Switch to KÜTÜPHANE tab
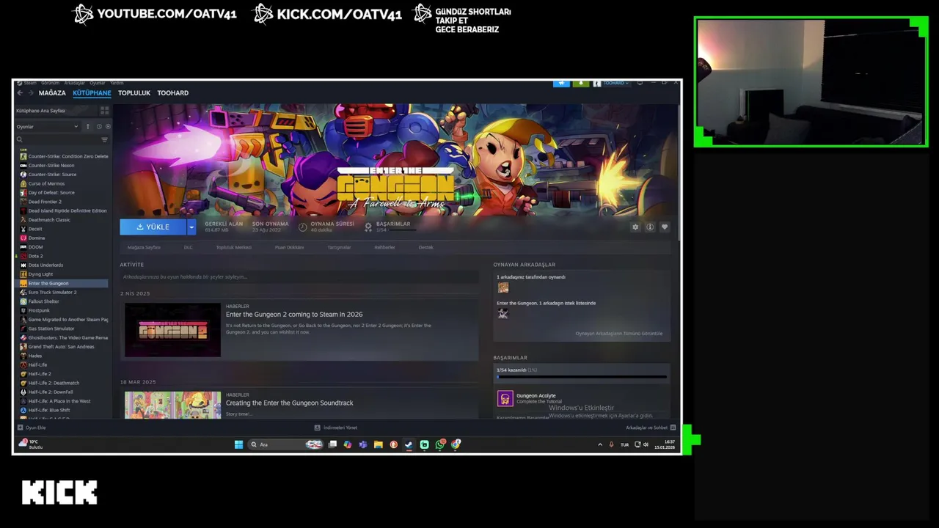This screenshot has width=939, height=528. tap(92, 93)
